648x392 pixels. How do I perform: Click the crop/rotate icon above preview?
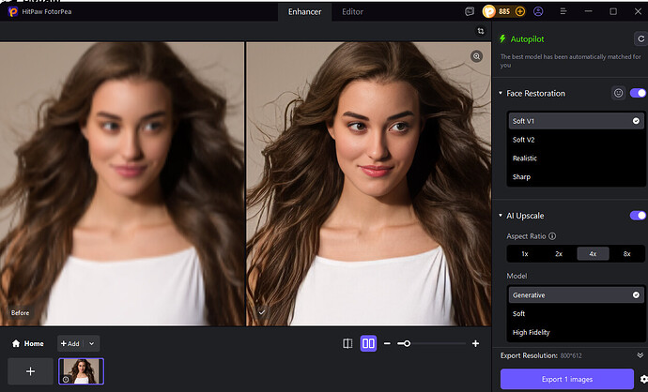point(480,31)
